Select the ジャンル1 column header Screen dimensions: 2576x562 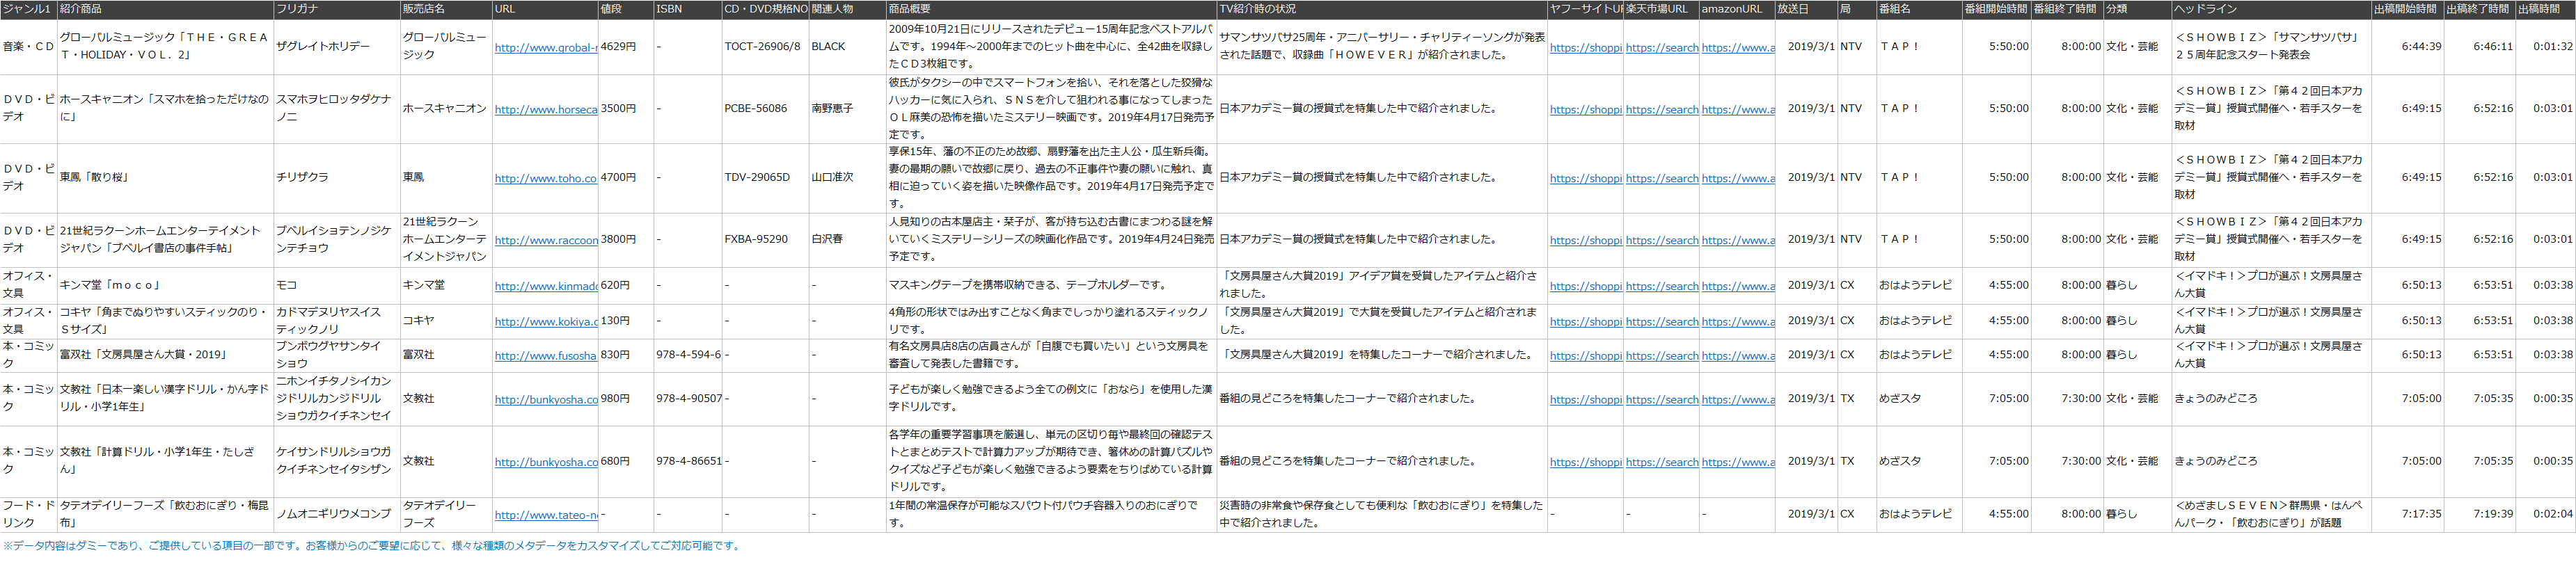click(x=27, y=9)
